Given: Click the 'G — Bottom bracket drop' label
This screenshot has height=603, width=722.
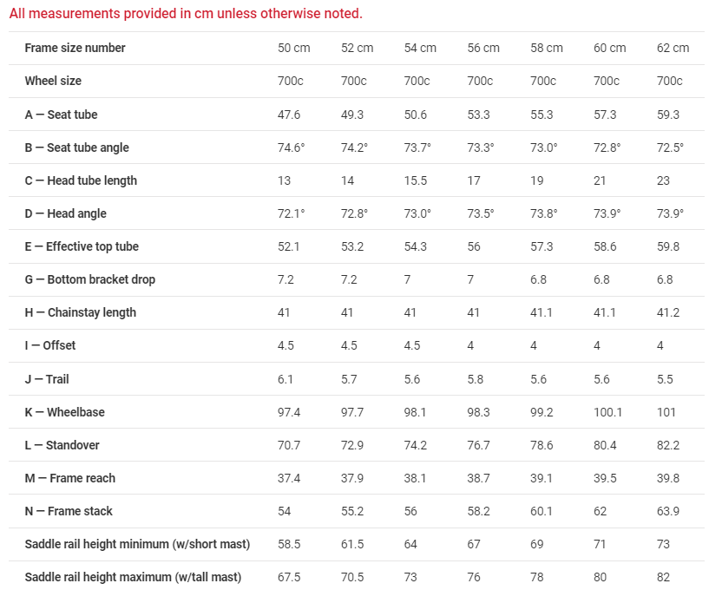Looking at the screenshot, I should coord(89,279).
